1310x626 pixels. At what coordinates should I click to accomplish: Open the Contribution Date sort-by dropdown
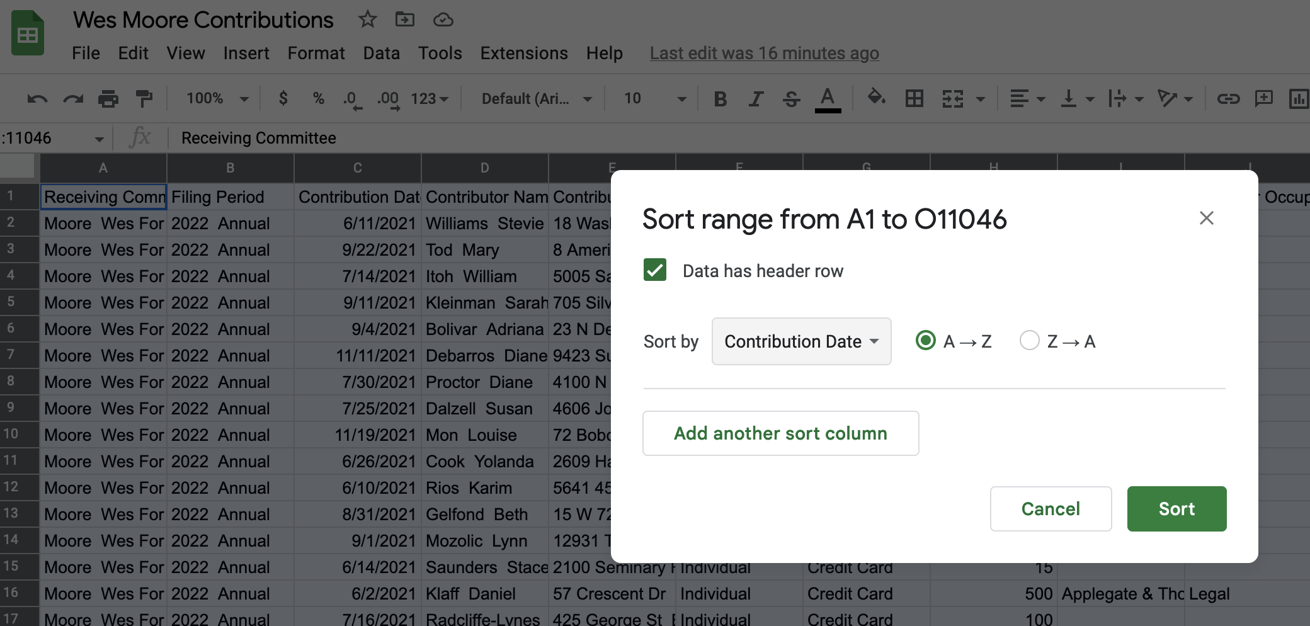coord(801,341)
